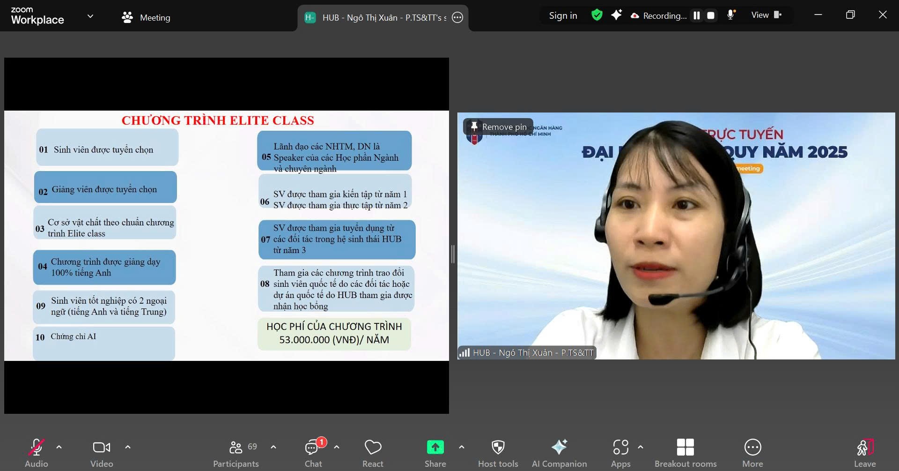
Task: Open the Participants panel
Action: (x=236, y=453)
